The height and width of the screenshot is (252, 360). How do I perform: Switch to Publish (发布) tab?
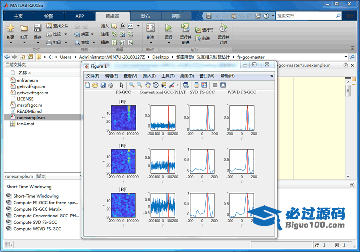tap(145, 16)
